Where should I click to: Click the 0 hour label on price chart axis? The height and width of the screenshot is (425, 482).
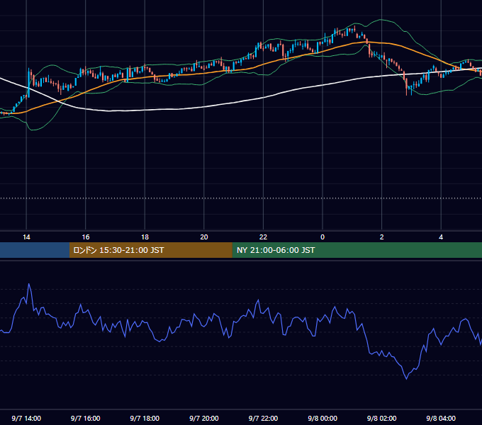[x=323, y=237]
